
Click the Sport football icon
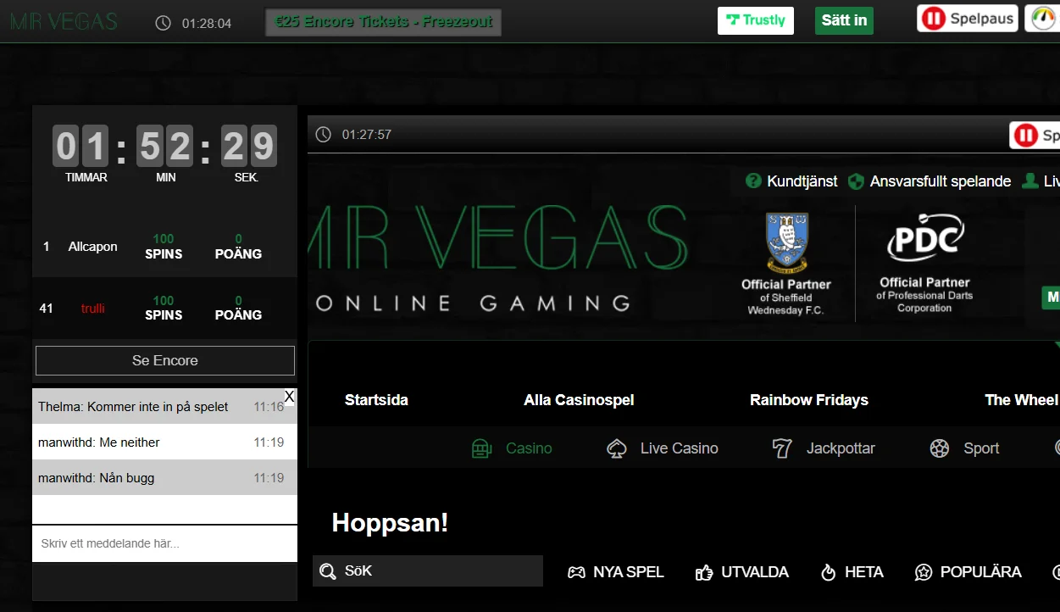point(939,448)
